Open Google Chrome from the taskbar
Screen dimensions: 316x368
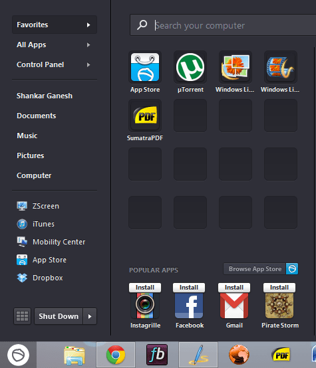116,355
